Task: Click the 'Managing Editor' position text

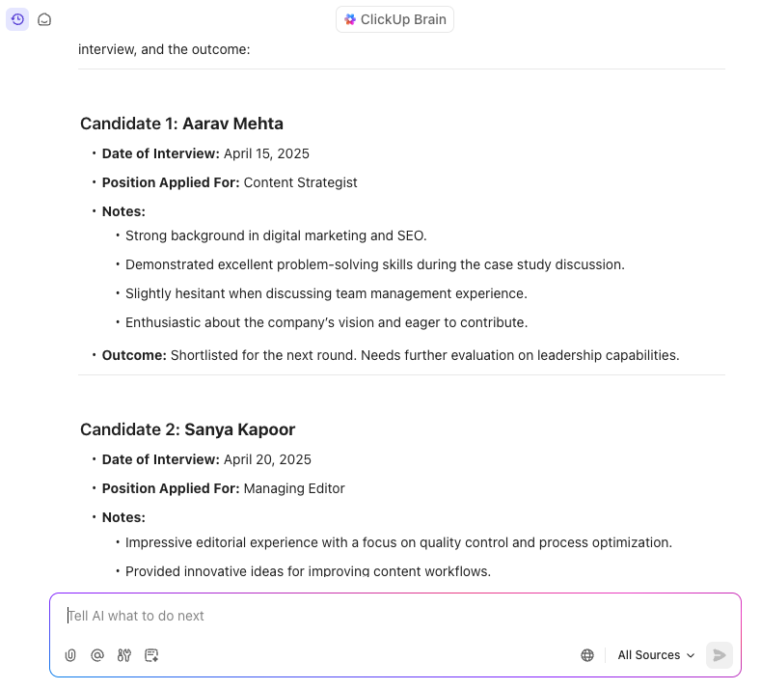Action: coord(294,488)
